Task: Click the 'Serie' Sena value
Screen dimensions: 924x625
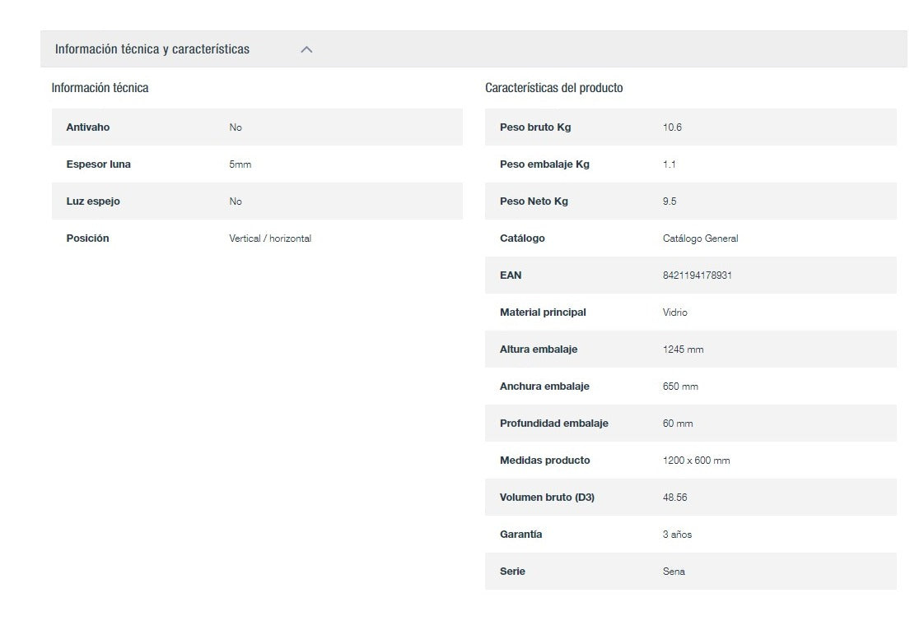Action: (x=674, y=572)
